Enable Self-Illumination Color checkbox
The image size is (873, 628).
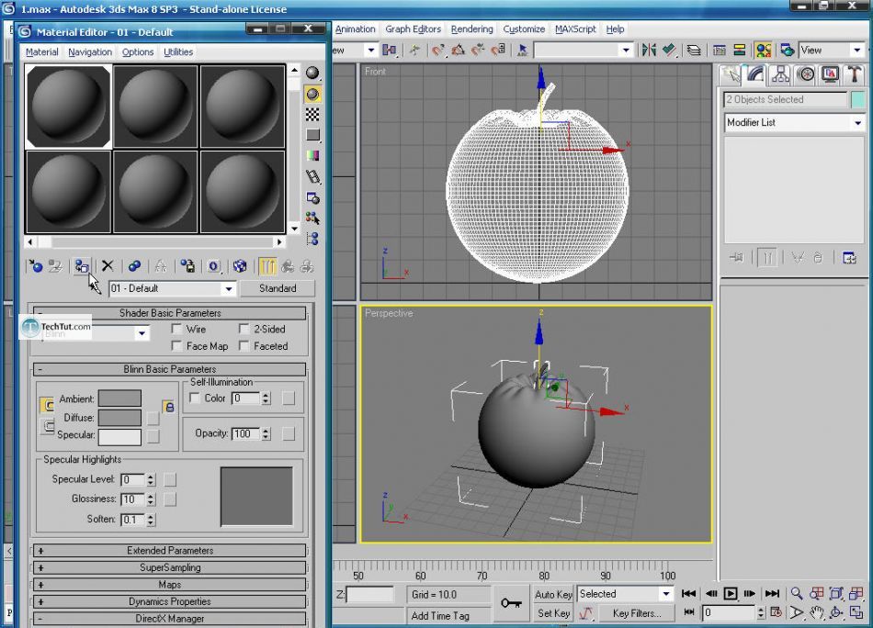(x=194, y=398)
